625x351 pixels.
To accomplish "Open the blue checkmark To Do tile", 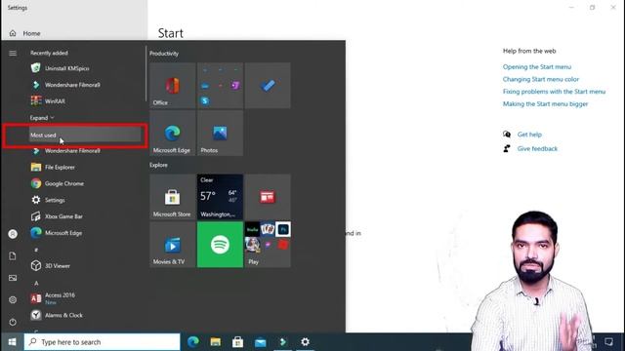I will tap(268, 86).
